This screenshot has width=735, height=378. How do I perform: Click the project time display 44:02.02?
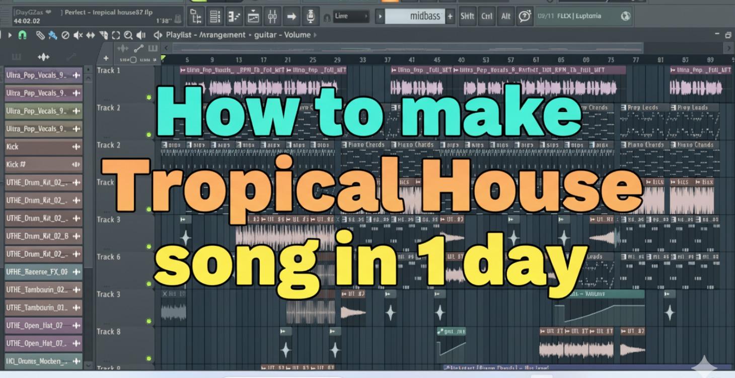click(28, 21)
